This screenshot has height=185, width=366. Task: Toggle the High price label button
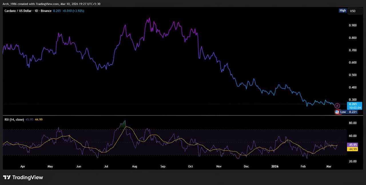(x=343, y=10)
